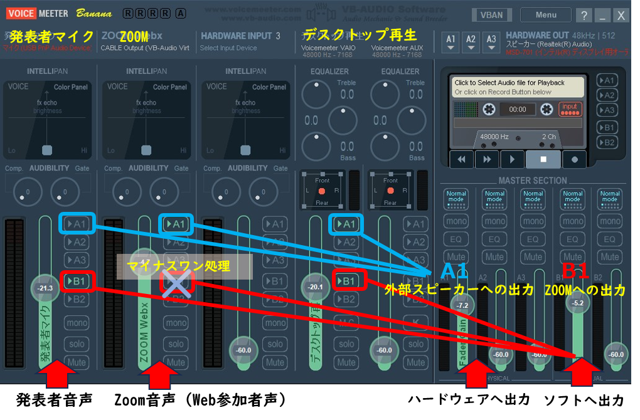This screenshot has width=640, height=420.
Task: Solo the ZOOM Webx strip
Action: tap(176, 344)
